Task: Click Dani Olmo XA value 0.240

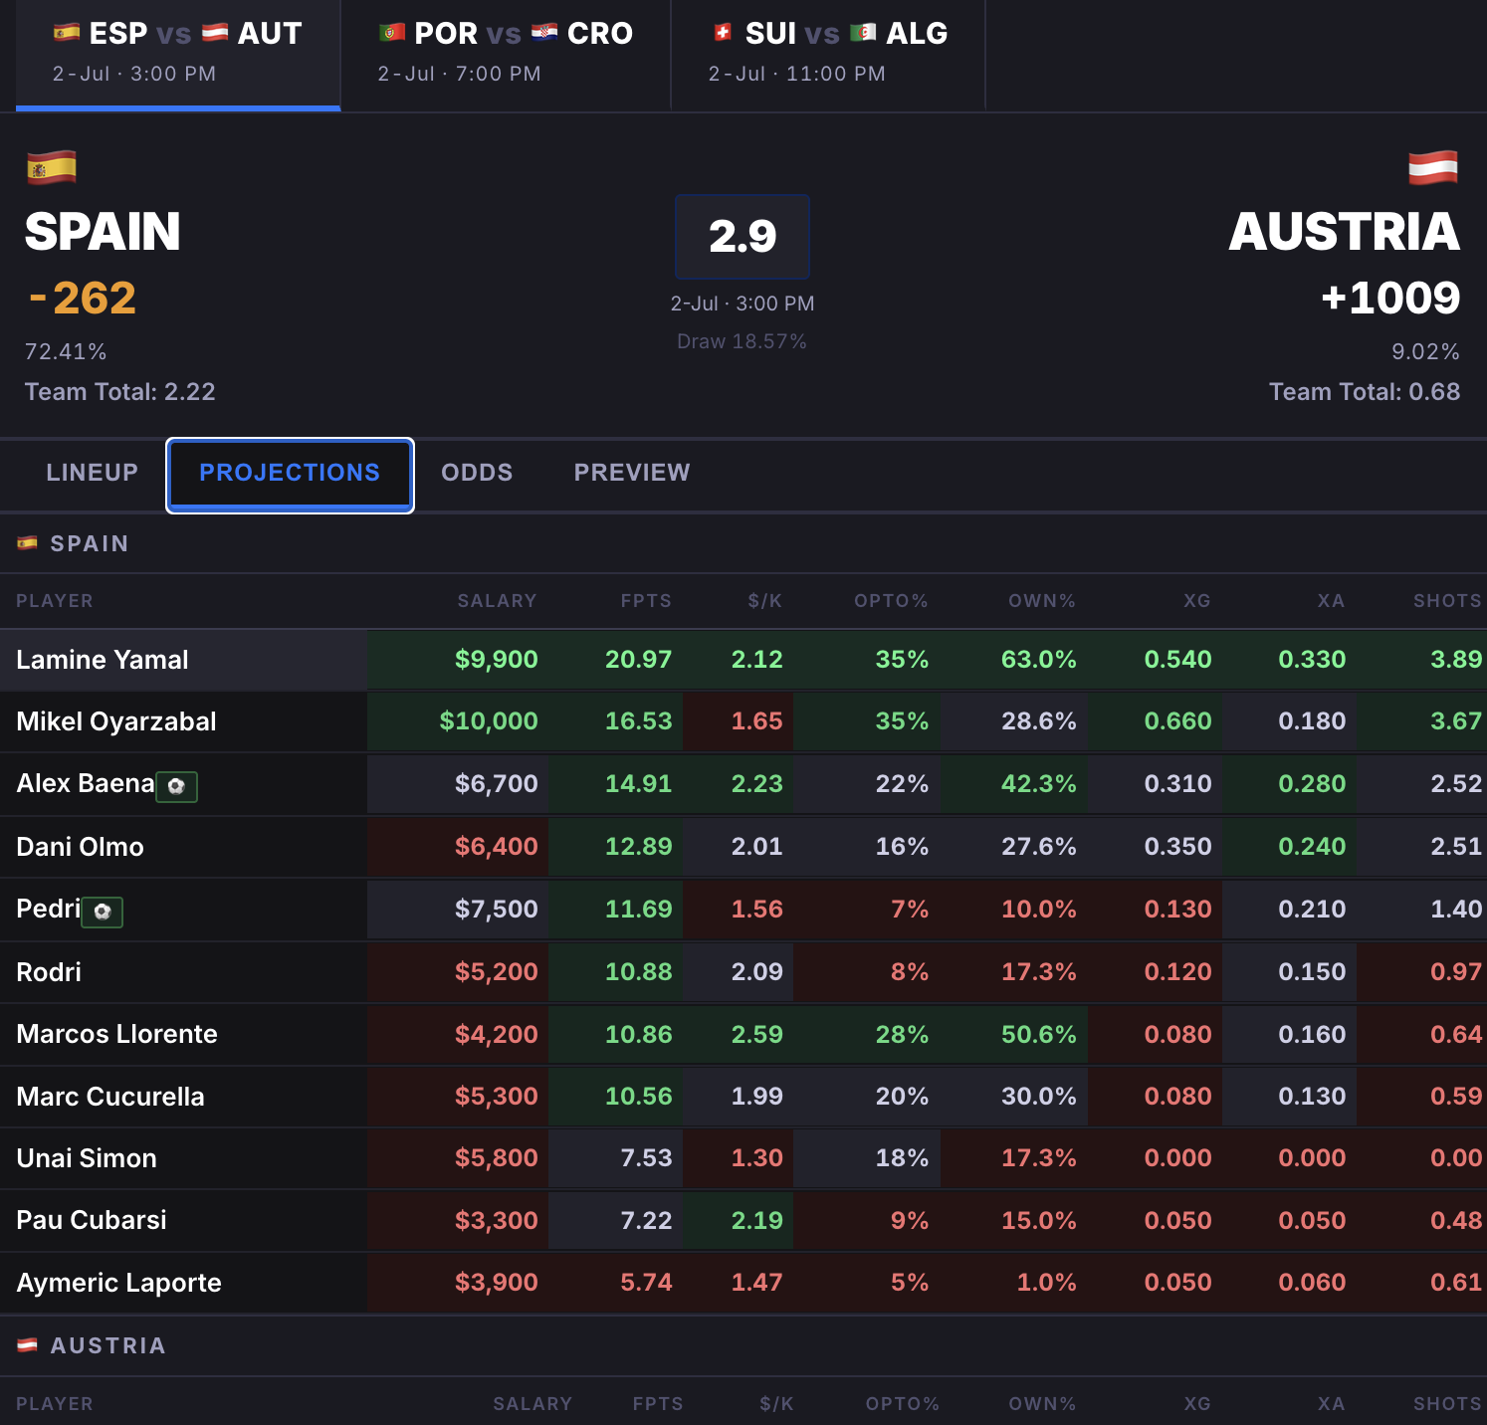Action: [1312, 847]
